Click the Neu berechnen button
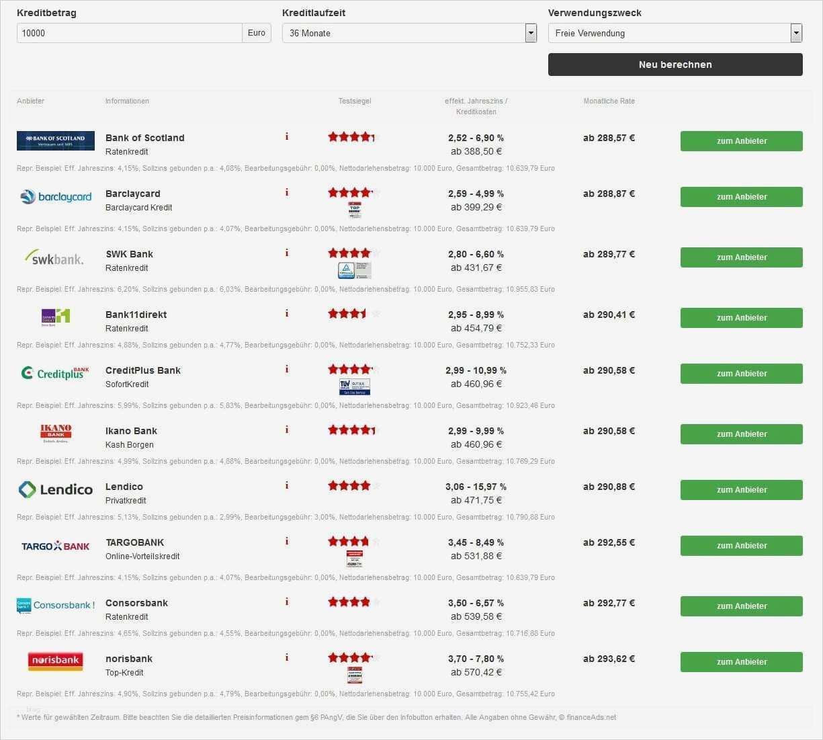The height and width of the screenshot is (740, 823). (675, 65)
